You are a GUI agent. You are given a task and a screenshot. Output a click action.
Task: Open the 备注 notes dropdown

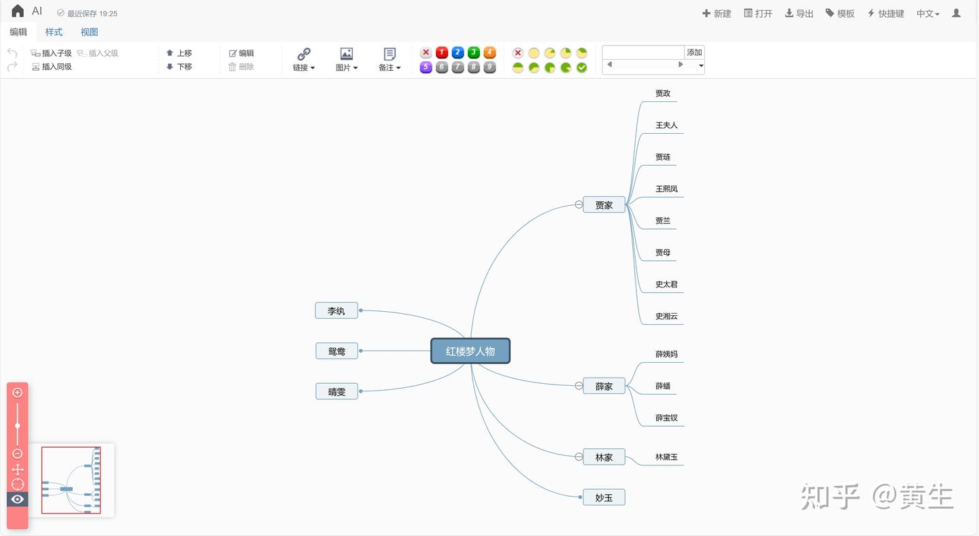tap(389, 60)
